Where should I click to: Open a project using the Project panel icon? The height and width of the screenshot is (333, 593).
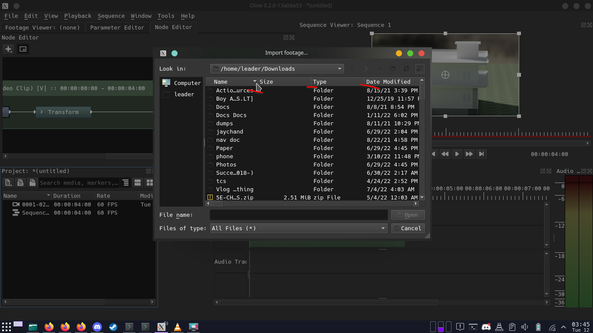(20, 183)
